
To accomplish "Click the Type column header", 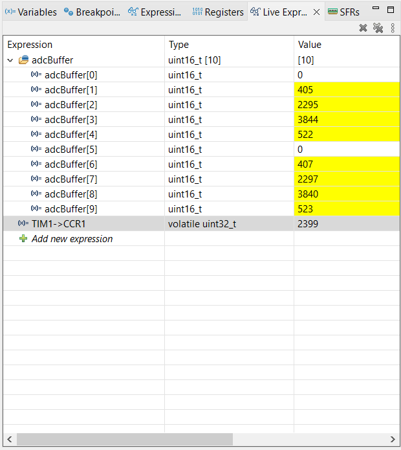I will (x=230, y=45).
